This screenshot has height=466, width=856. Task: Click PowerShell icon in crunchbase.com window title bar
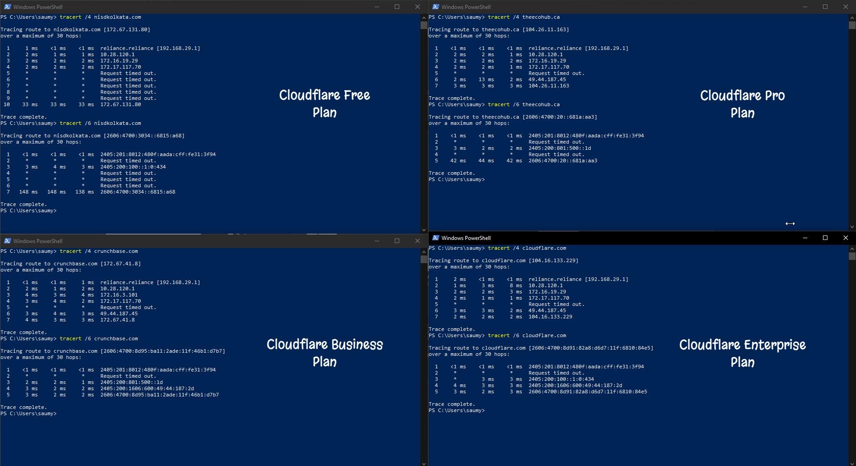click(x=7, y=241)
